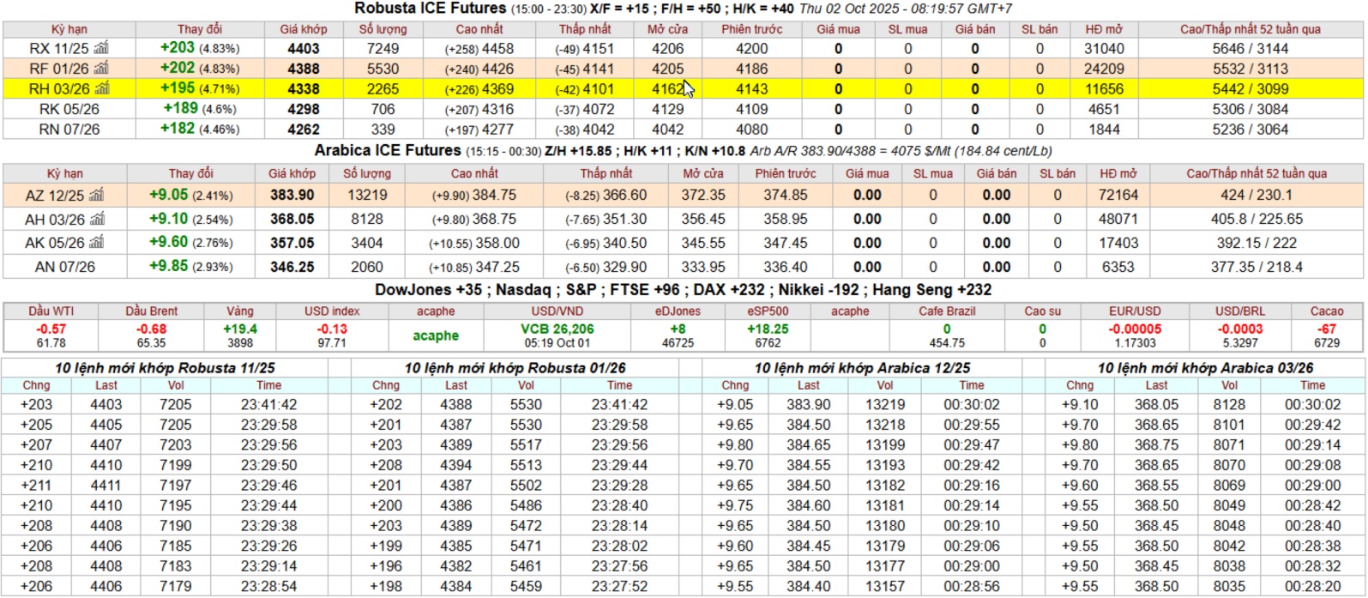Click the Vàng gold price header
The image size is (1368, 598).
240,311
